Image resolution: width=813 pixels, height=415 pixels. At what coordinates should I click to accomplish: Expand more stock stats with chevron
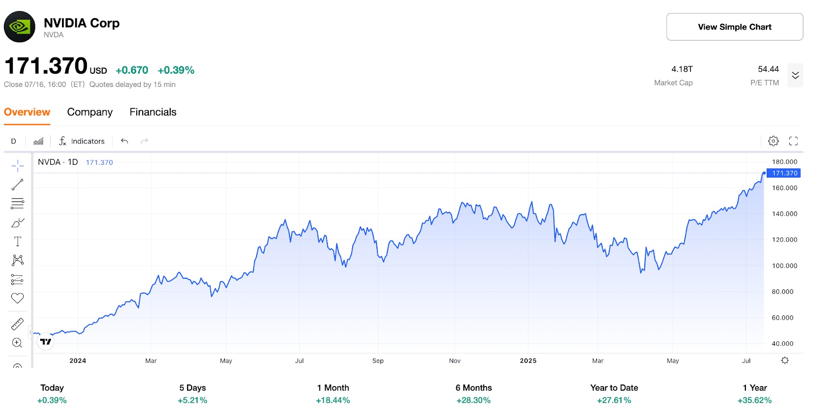795,75
